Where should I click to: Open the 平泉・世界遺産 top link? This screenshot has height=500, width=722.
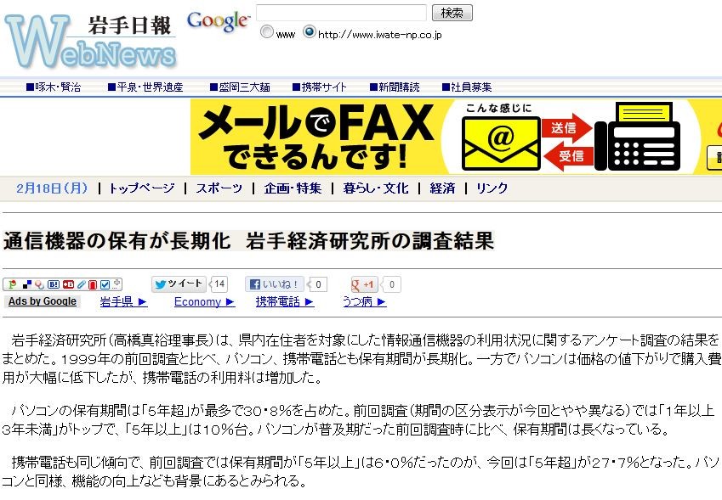coord(145,87)
